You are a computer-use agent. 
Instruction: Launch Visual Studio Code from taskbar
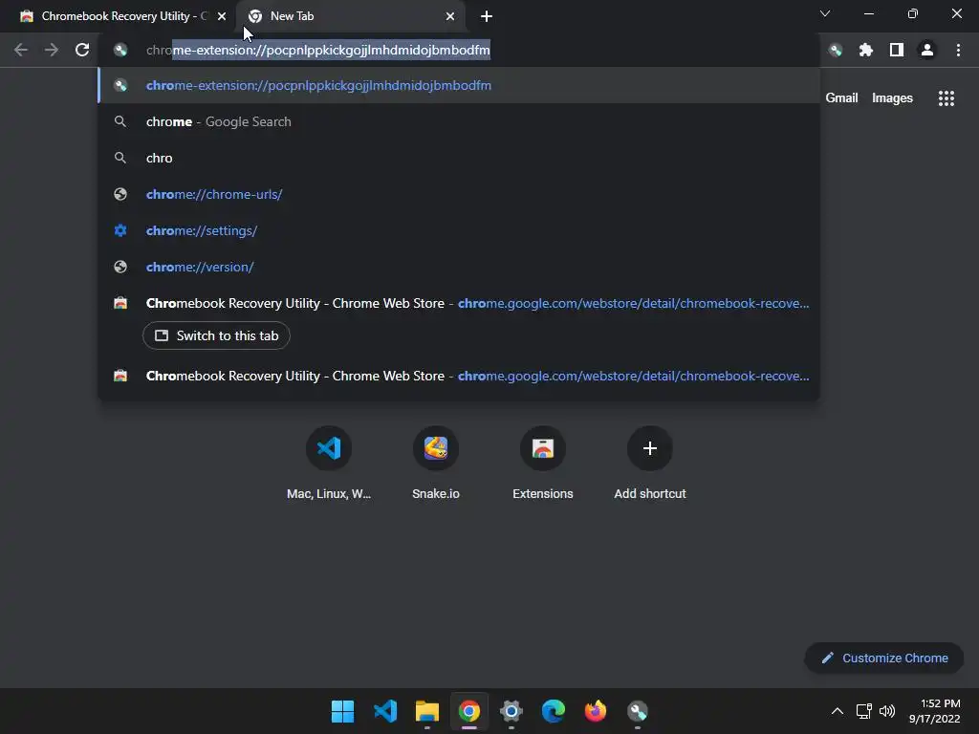[x=385, y=711]
